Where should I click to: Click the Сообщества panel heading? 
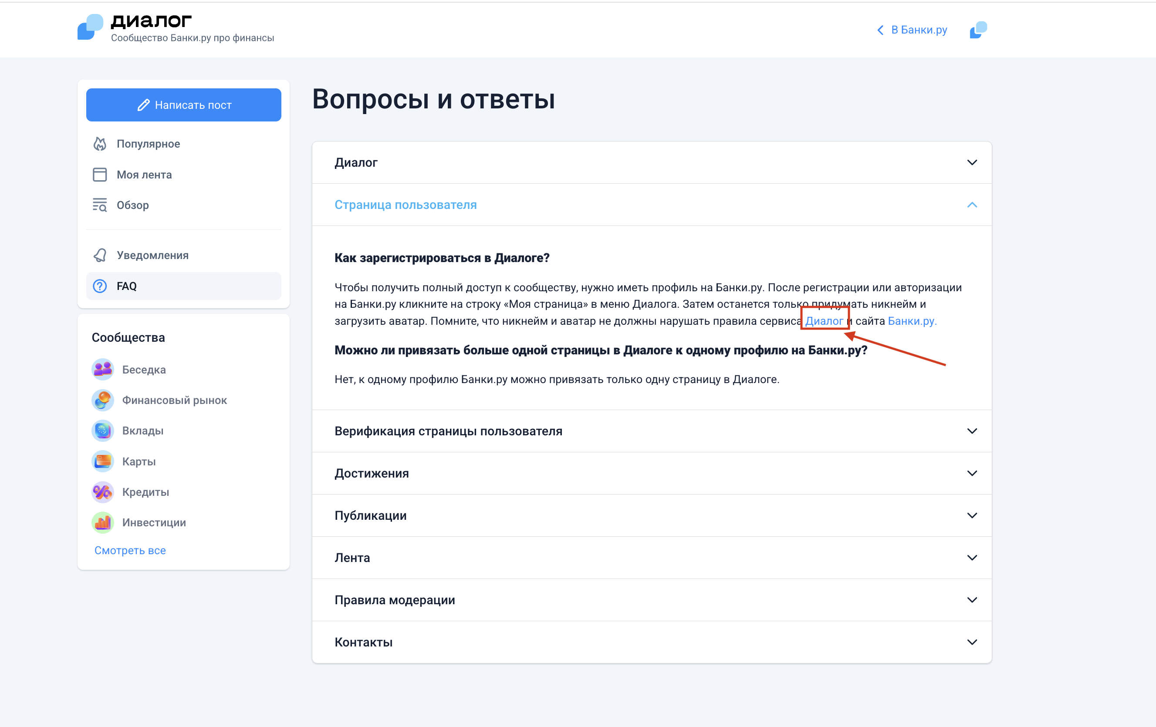tap(128, 337)
